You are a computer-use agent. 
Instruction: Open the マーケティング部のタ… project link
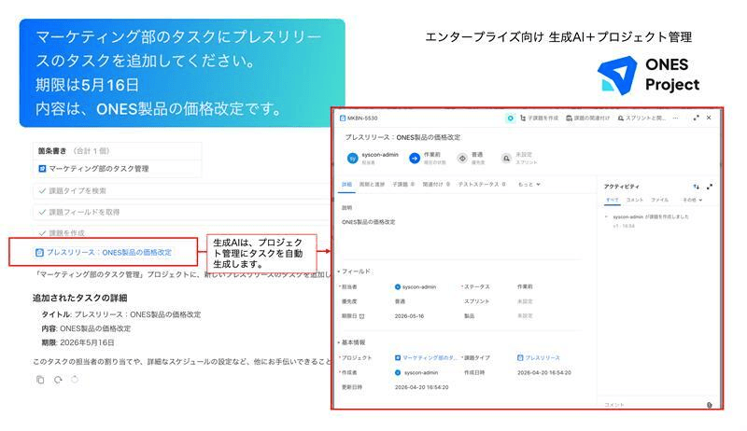426,357
